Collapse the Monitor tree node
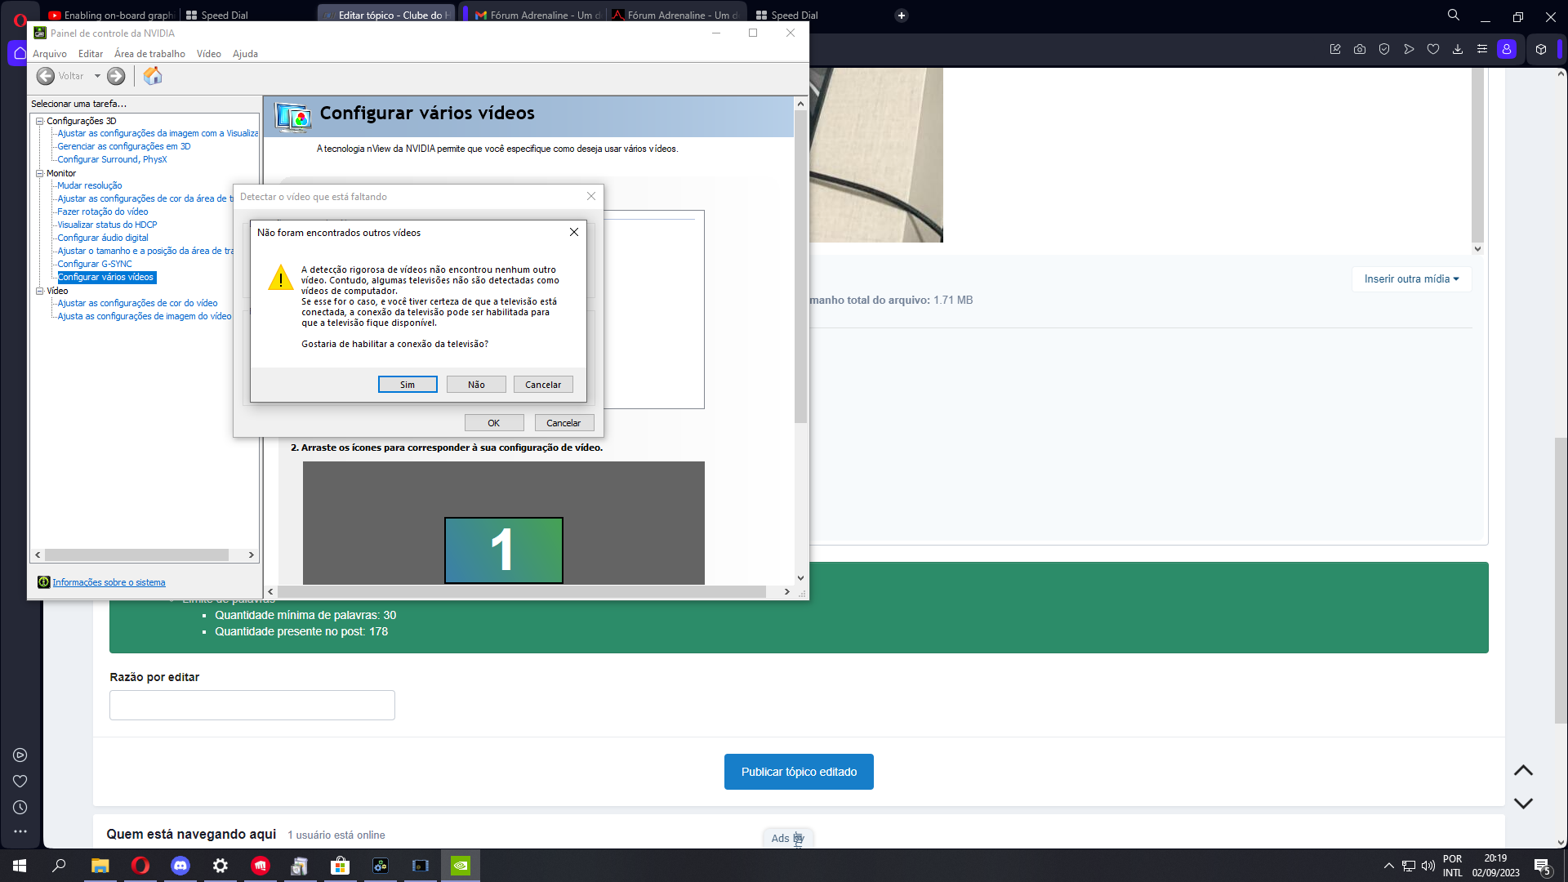Screen dimensions: 1568x882 [39, 173]
